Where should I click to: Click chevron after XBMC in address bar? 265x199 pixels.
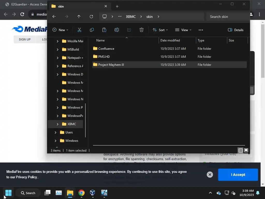click(141, 17)
